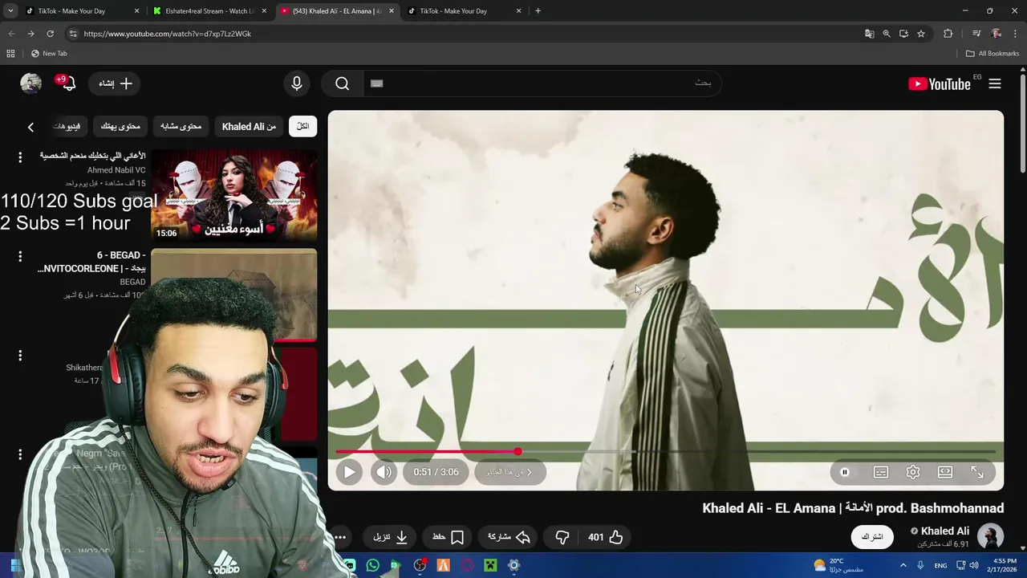Open the YouTube guide hamburger menu
The image size is (1027, 578).
tap(995, 83)
